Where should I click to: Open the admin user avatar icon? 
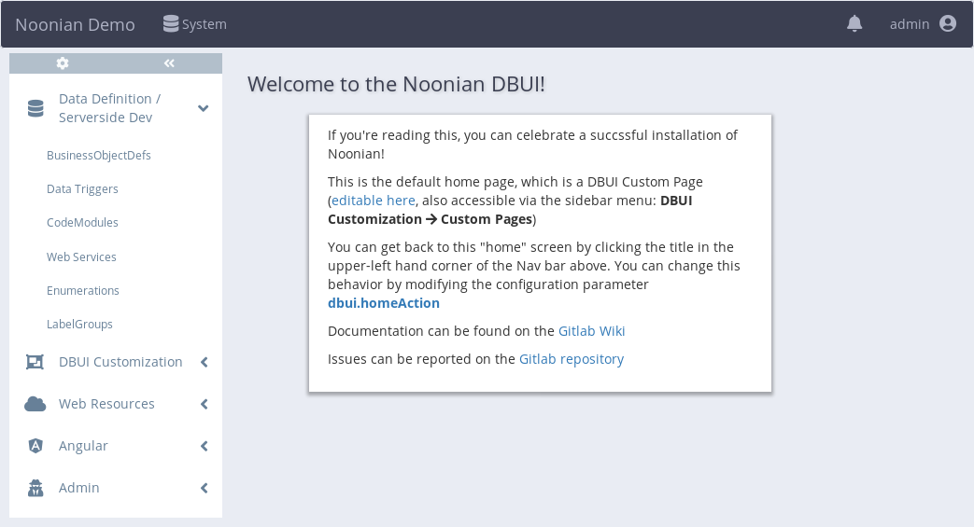[x=948, y=23]
